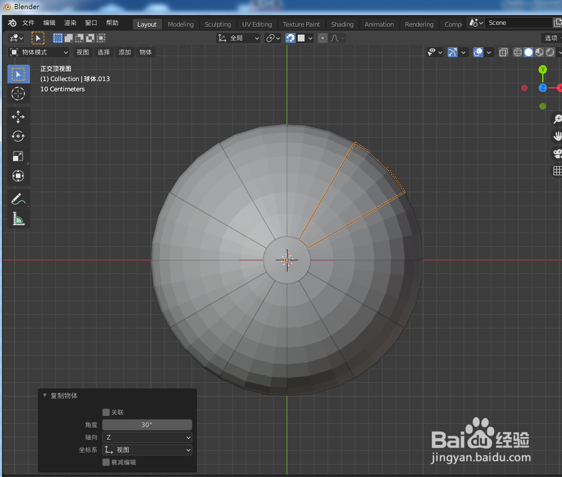The width and height of the screenshot is (562, 477).
Task: Switch to the Modeling workspace tab
Action: [x=180, y=24]
